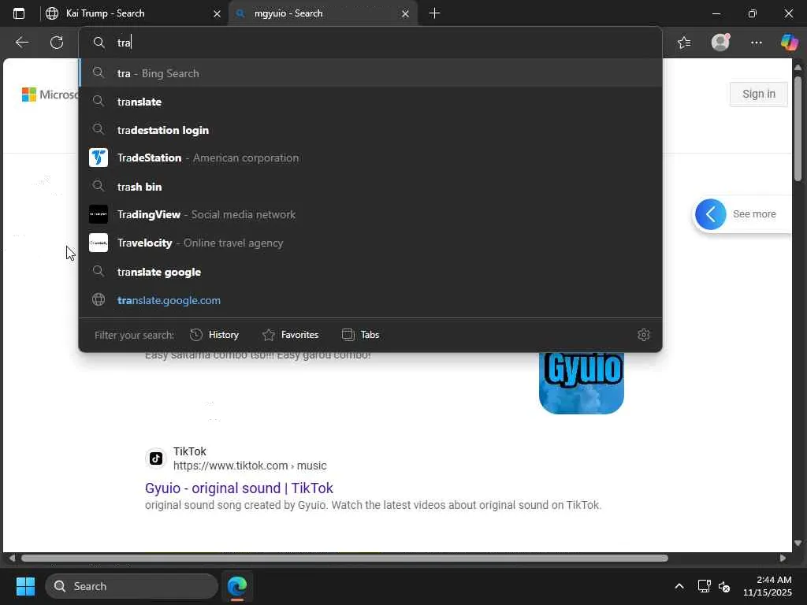Open the network status tray icon
This screenshot has height=605, width=807.
tap(704, 586)
